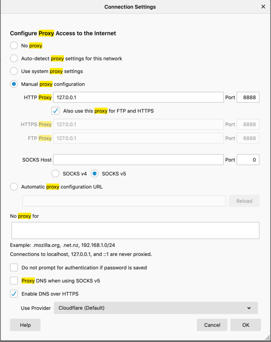Open the Help dialog
The height and width of the screenshot is (342, 271).
[x=25, y=325]
